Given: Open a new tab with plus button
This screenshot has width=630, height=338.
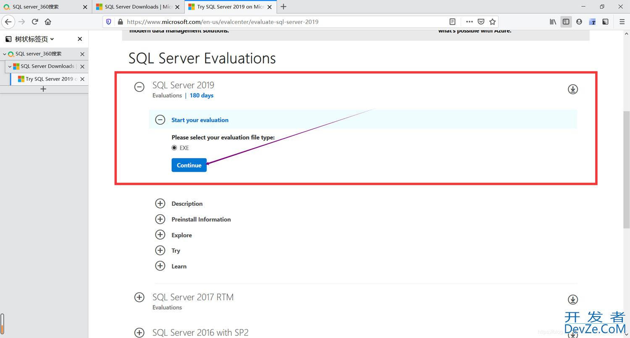Looking at the screenshot, I should point(283,7).
